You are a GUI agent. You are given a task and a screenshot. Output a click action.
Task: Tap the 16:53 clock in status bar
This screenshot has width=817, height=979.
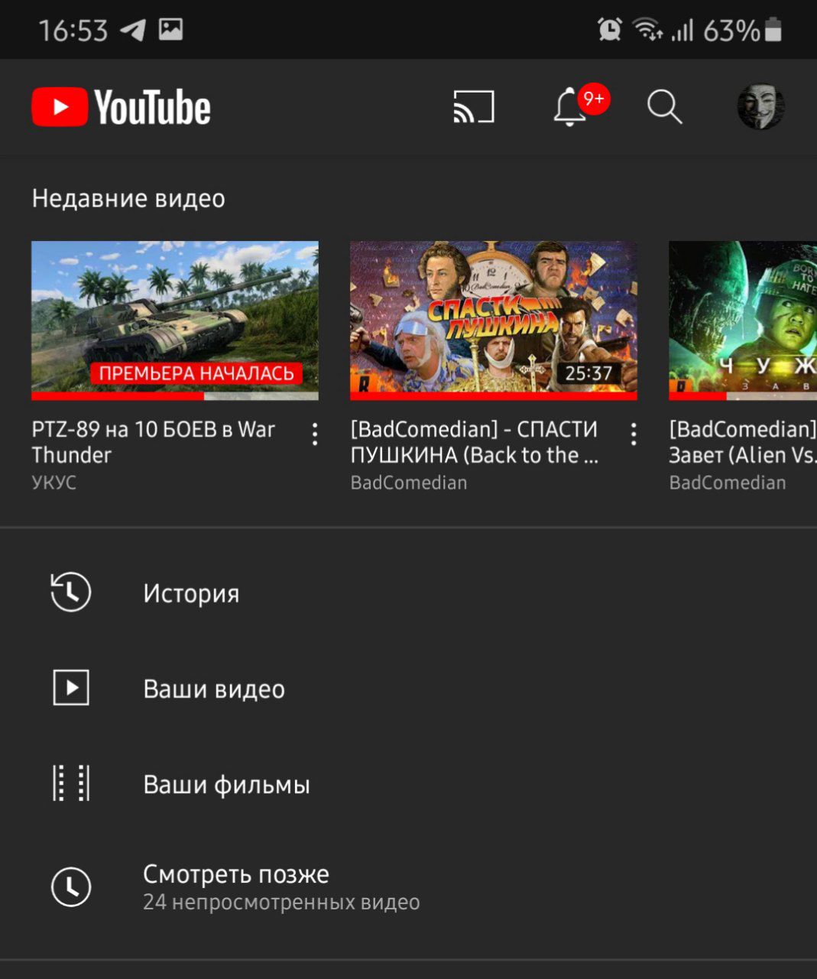tap(73, 30)
